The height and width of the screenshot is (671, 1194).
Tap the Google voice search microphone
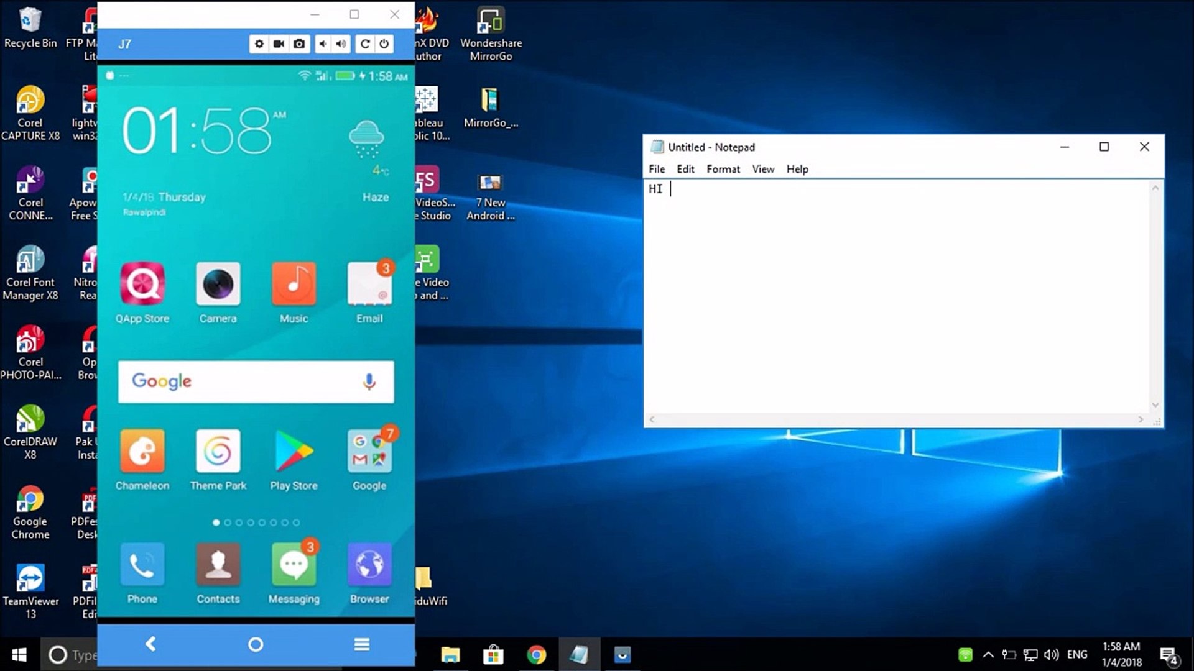click(369, 381)
